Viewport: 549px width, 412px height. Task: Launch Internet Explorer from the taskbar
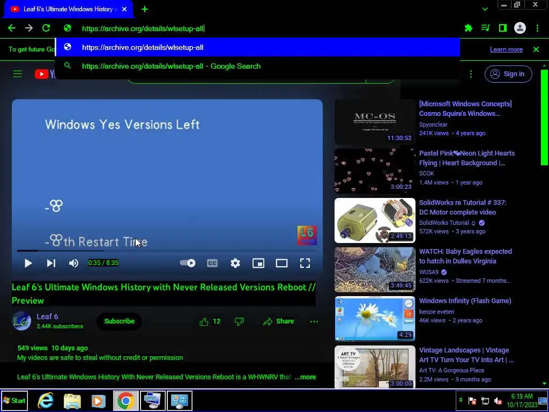[x=46, y=400]
